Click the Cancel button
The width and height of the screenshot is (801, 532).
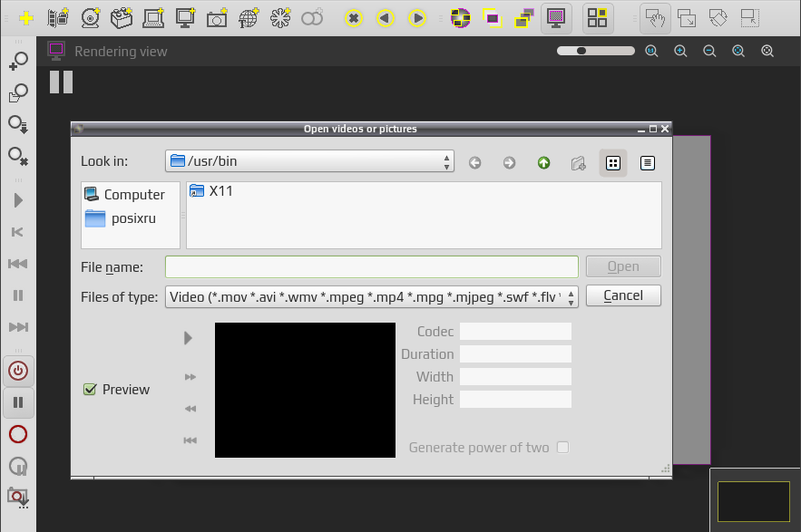point(623,295)
